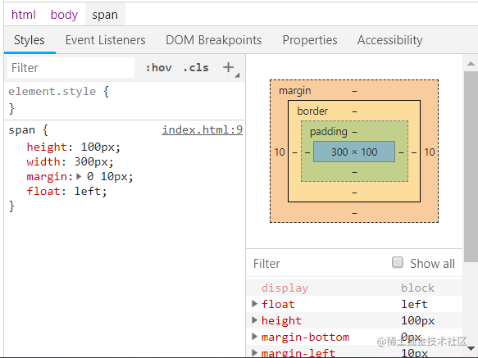Click the computed panel scrollbar thumb
The height and width of the screenshot is (358, 478).
click(471, 166)
